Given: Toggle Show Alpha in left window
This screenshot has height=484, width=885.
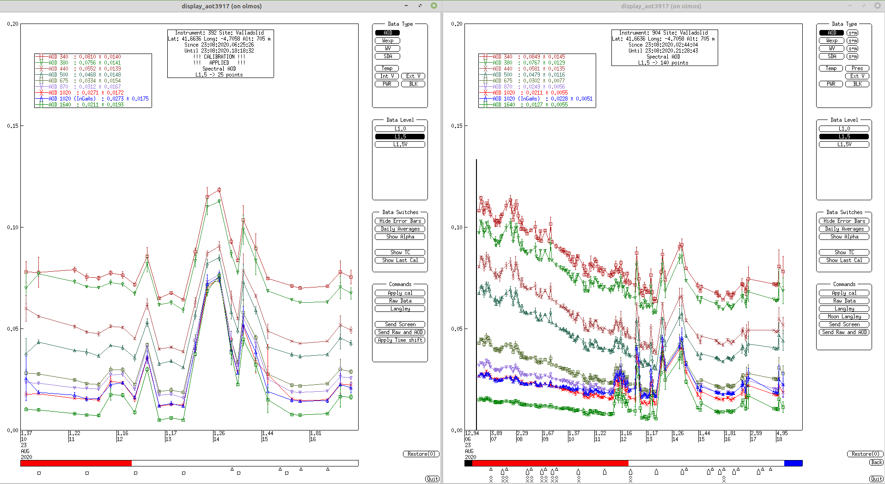Looking at the screenshot, I should tap(400, 237).
